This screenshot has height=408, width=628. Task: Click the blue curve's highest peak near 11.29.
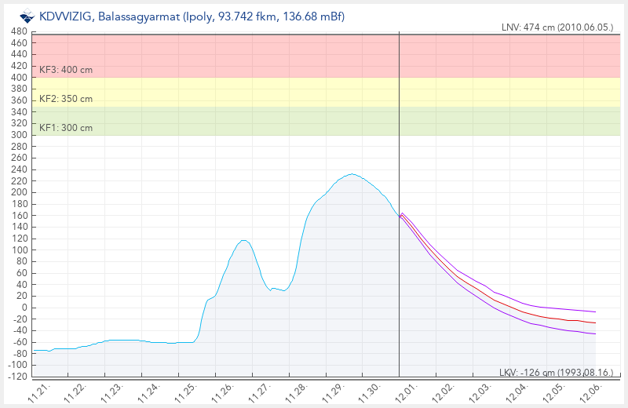[352, 174]
